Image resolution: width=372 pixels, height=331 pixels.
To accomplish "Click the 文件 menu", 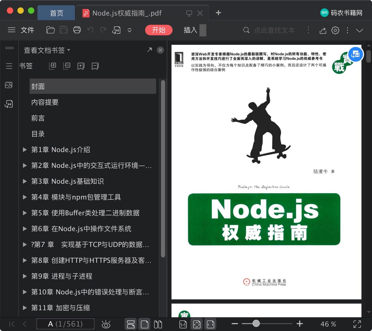I will [x=27, y=30].
